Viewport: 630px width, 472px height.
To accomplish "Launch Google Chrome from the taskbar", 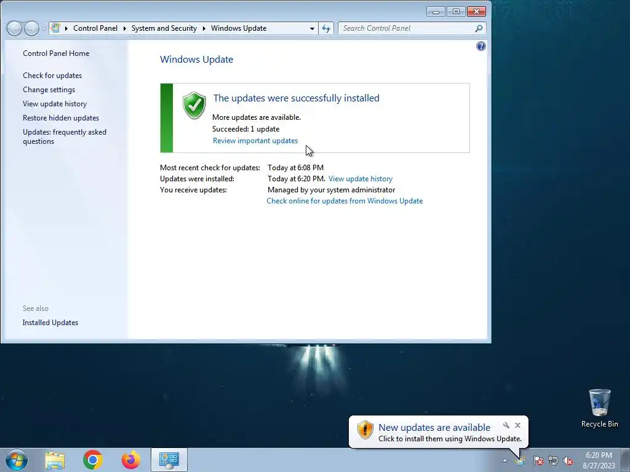I will click(x=93, y=460).
